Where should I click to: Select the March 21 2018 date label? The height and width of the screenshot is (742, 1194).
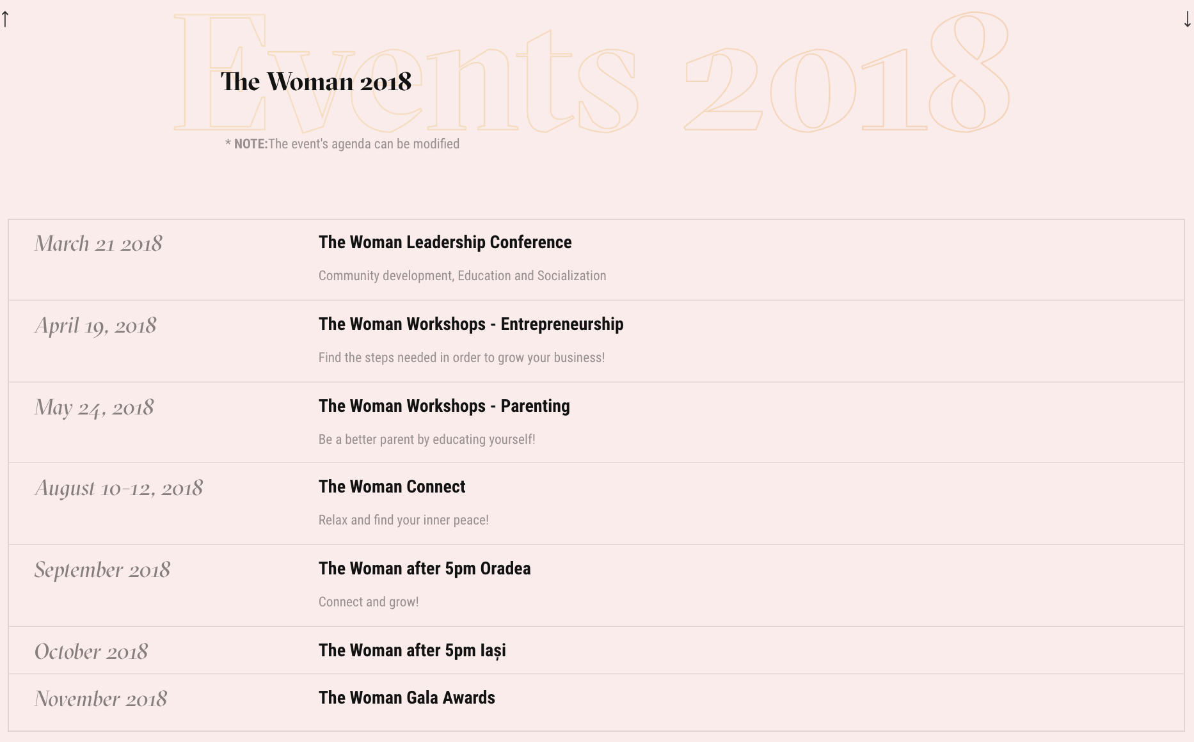coord(99,244)
